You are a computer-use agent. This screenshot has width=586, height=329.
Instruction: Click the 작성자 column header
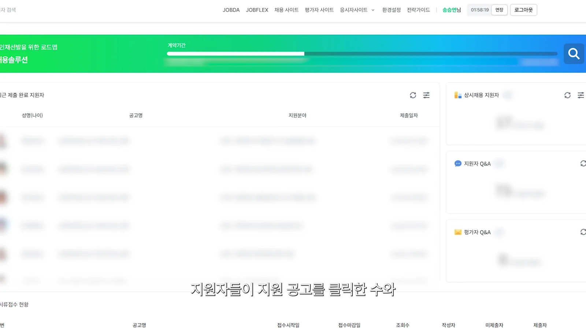click(x=448, y=325)
